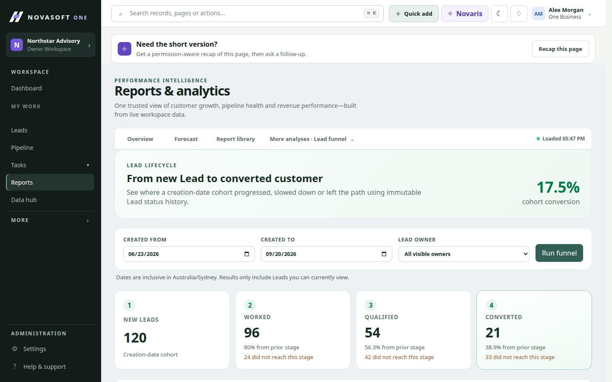Open Tasks in sidebar
Image resolution: width=612 pixels, height=382 pixels.
[50, 165]
